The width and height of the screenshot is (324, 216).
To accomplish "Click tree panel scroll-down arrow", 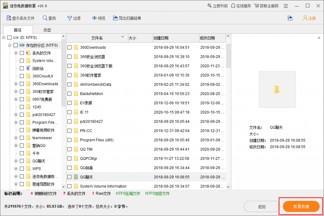I will tap(63, 187).
